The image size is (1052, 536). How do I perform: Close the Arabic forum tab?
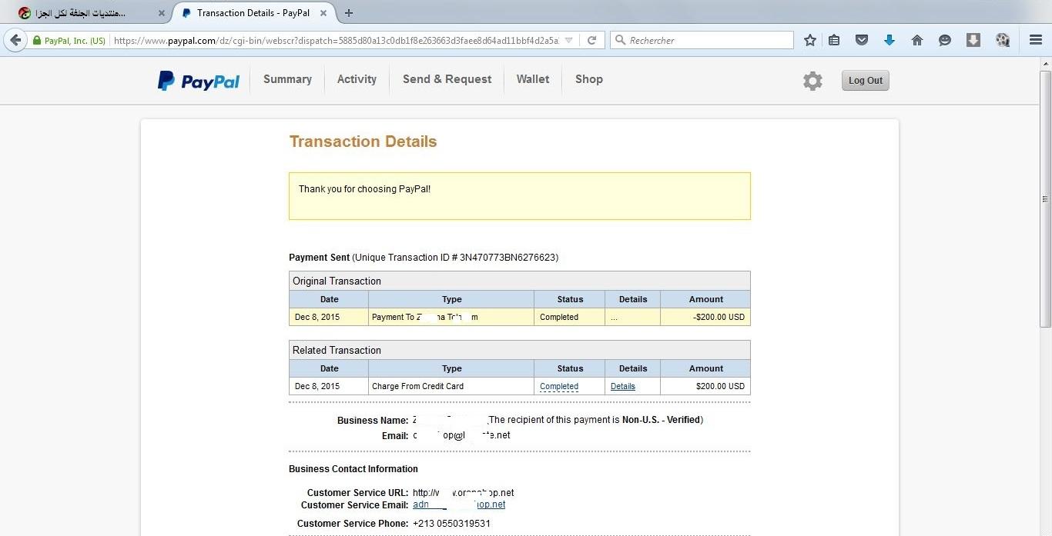point(162,13)
